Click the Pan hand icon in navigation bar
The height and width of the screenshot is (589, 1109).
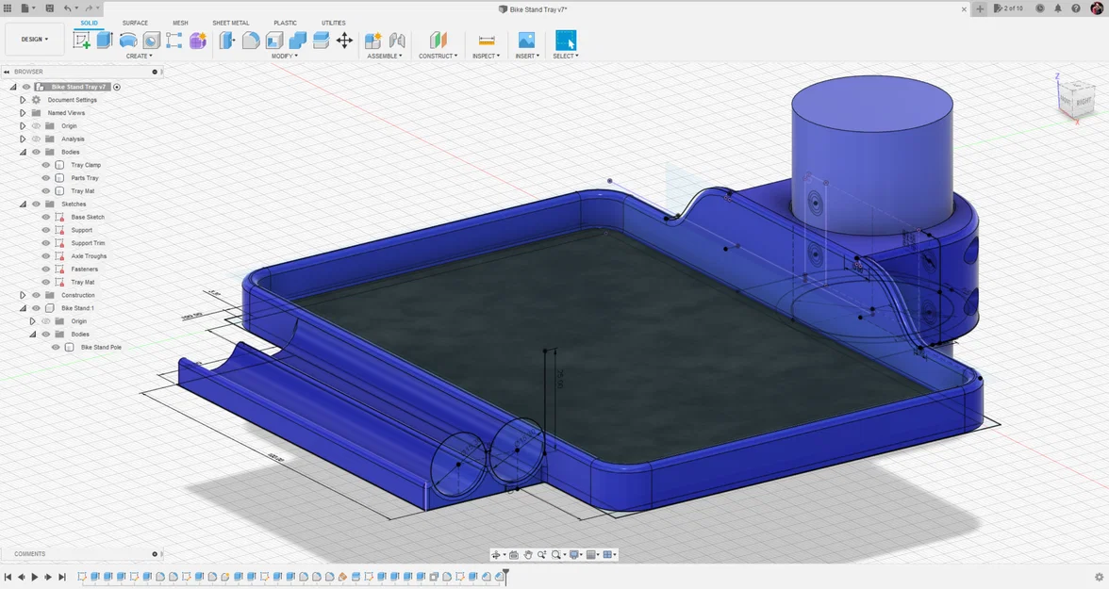pos(528,555)
